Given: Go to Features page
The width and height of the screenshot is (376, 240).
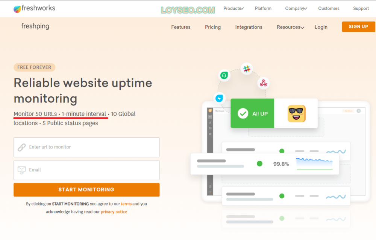Looking at the screenshot, I should click(181, 27).
